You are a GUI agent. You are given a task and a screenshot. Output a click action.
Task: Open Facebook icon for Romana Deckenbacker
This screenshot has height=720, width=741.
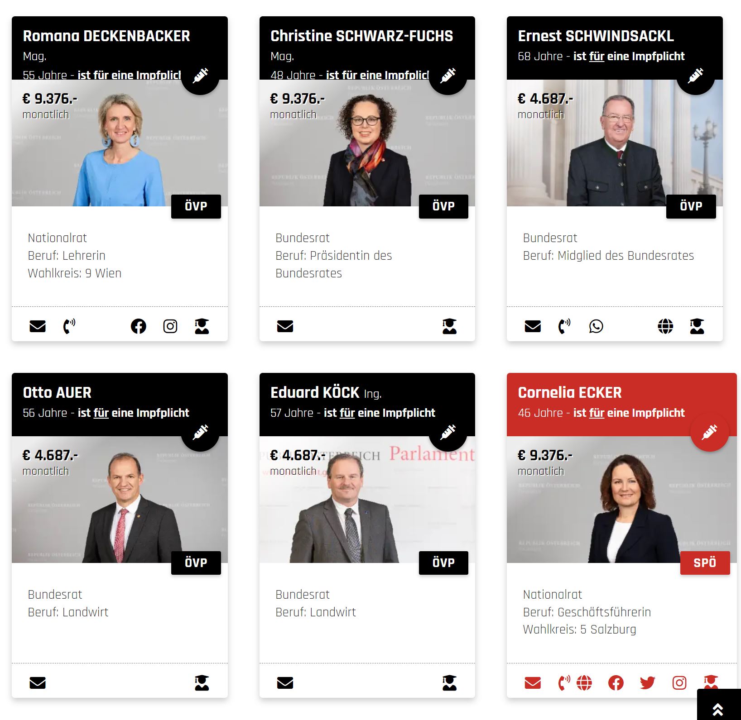point(139,326)
